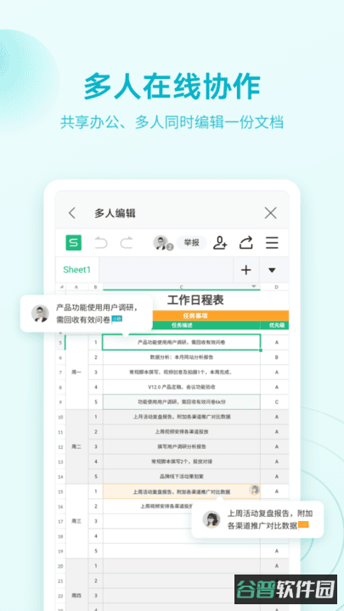Click bubble text 产品功能使用用户调研

click(x=97, y=307)
